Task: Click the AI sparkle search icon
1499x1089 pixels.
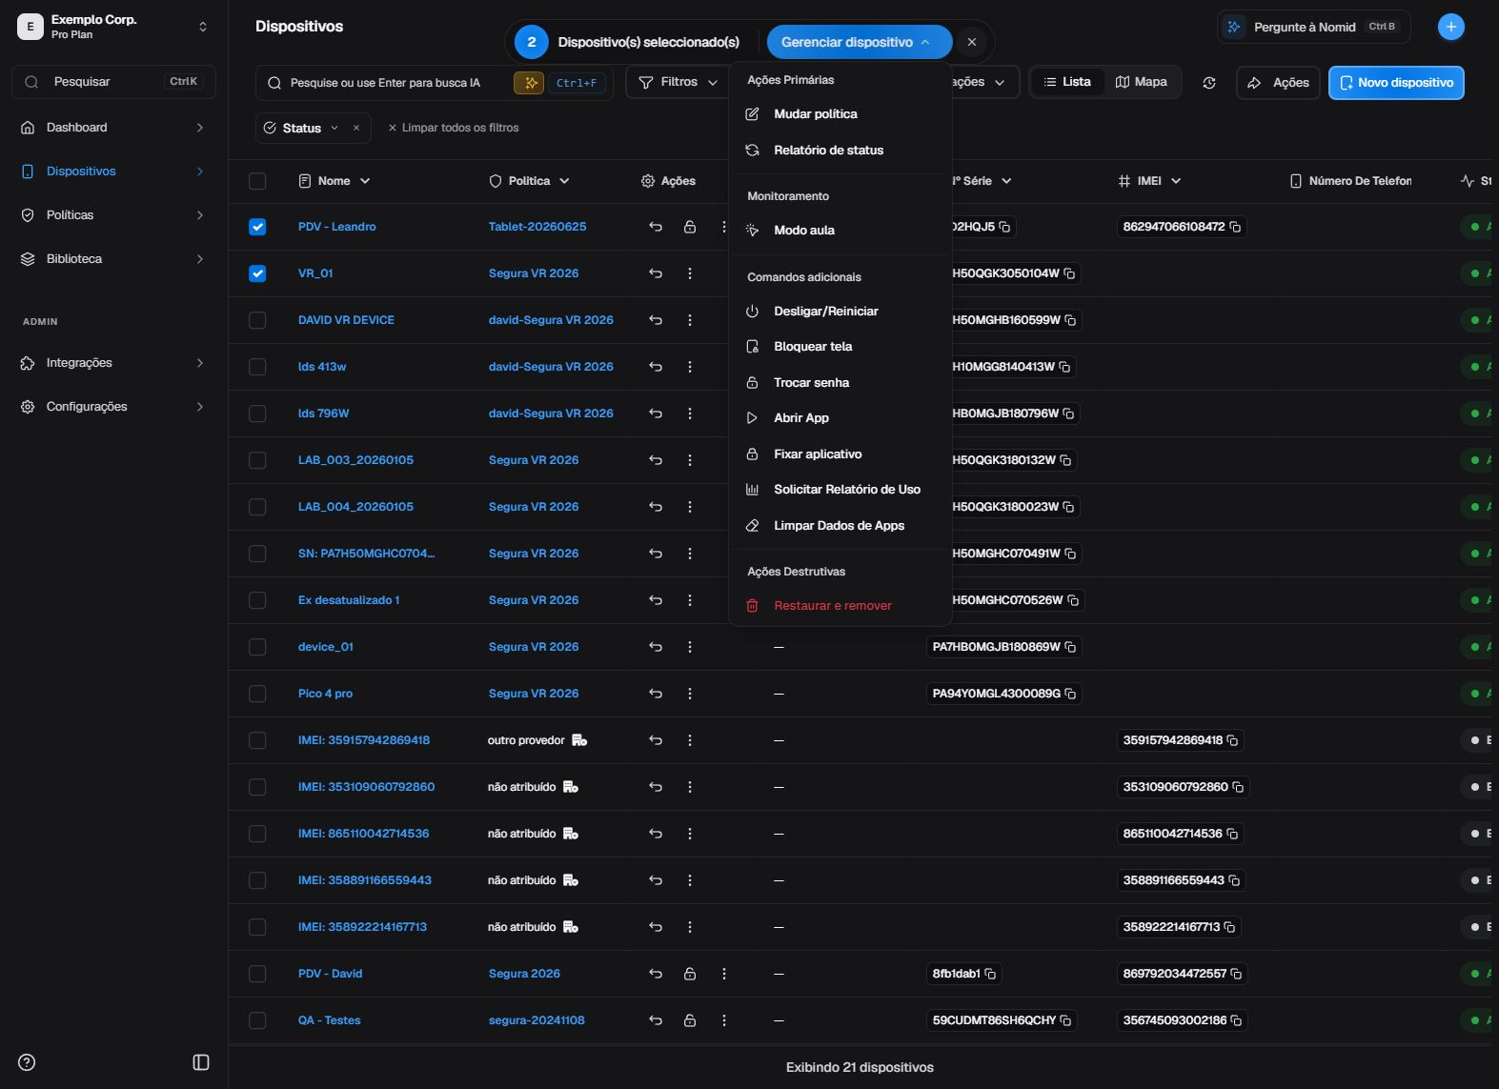Action: click(529, 83)
